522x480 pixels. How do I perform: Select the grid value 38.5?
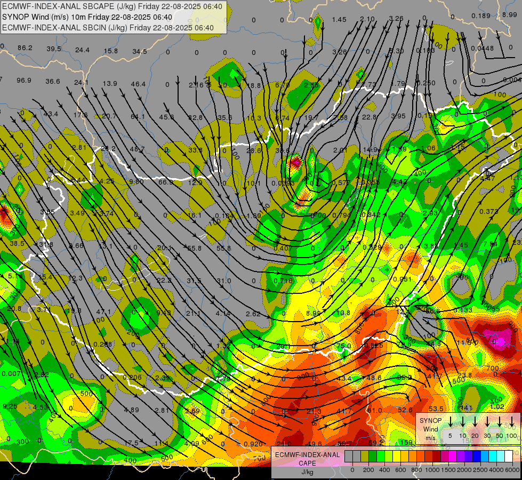coord(17,244)
